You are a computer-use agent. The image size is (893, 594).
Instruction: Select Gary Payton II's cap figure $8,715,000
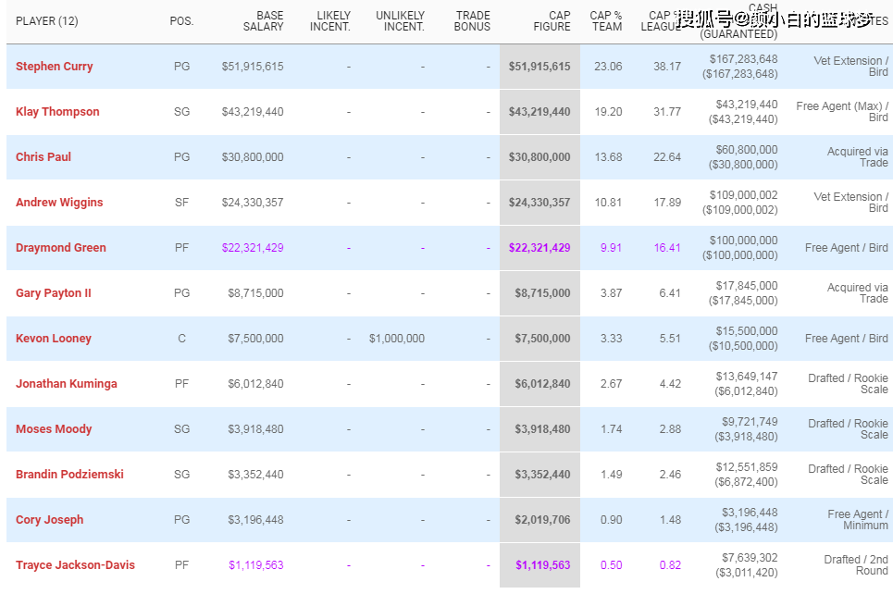(x=543, y=292)
